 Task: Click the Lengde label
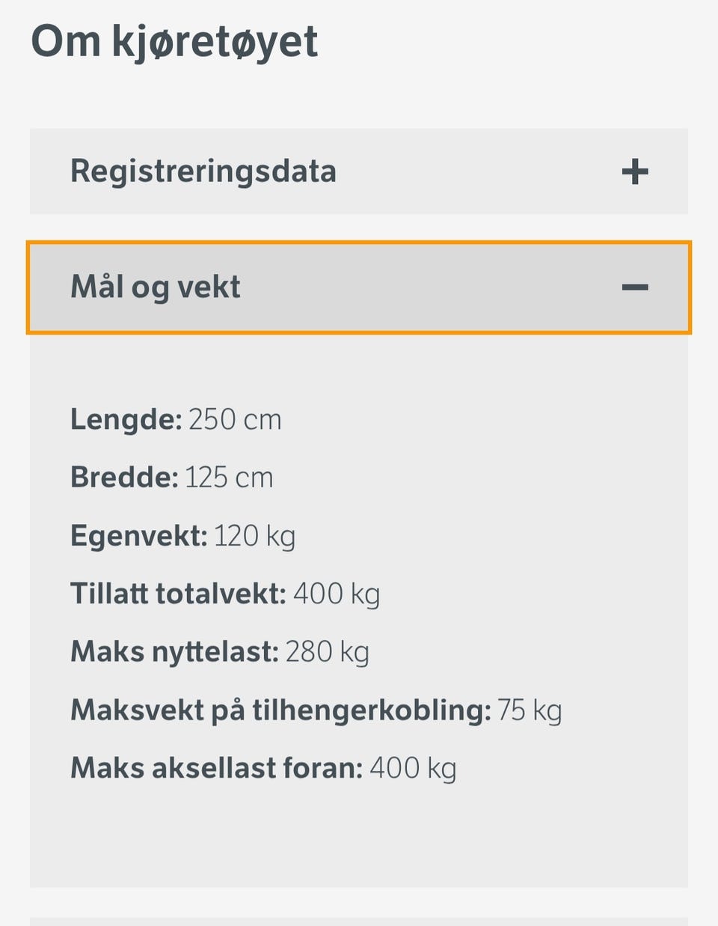[126, 420]
